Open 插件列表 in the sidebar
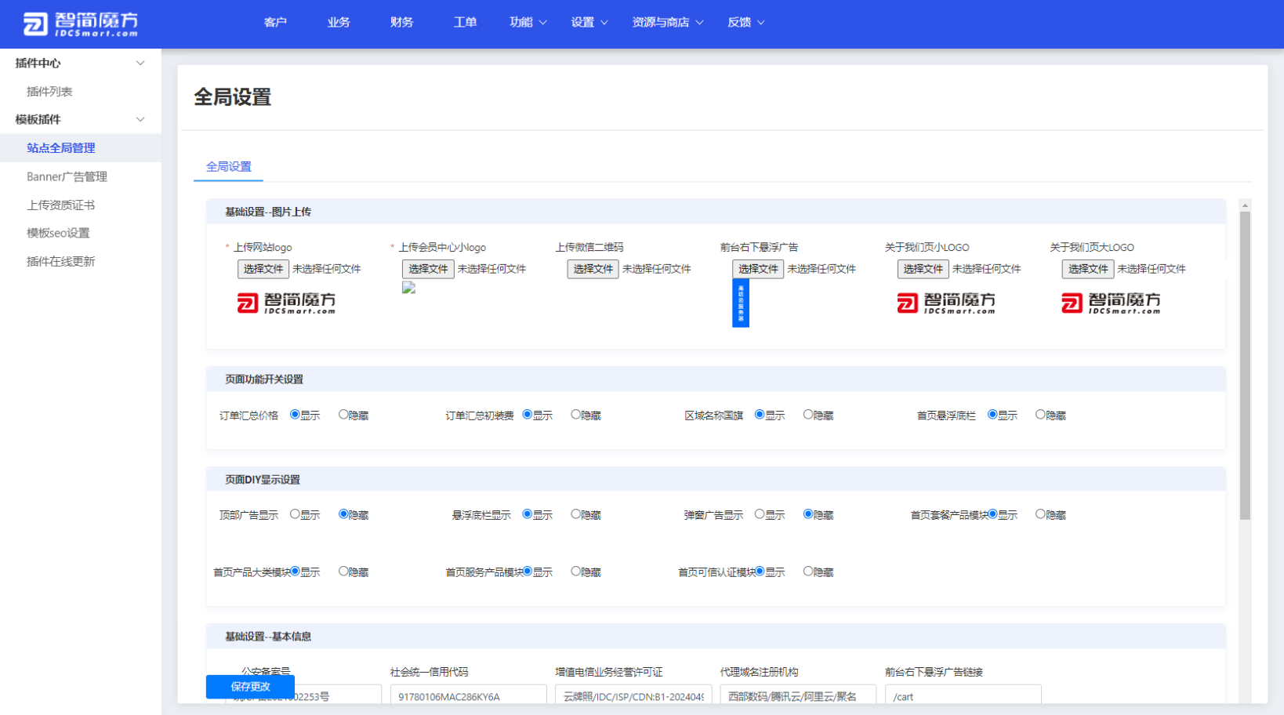 click(x=49, y=92)
